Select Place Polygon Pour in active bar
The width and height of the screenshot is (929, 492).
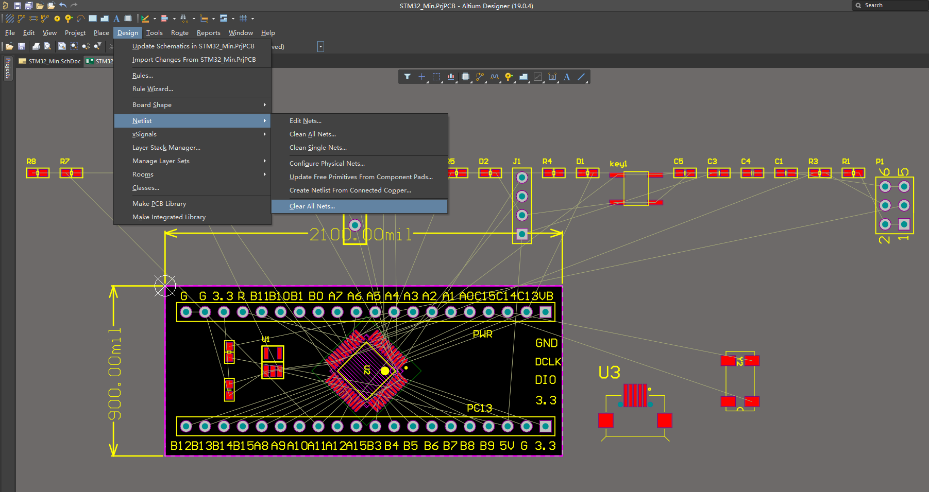523,77
